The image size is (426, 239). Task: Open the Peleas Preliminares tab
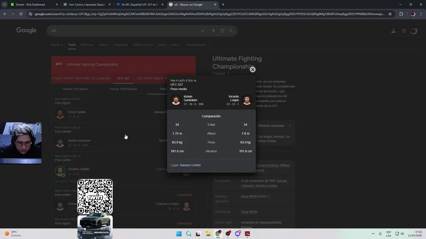pyautogui.click(x=123, y=89)
